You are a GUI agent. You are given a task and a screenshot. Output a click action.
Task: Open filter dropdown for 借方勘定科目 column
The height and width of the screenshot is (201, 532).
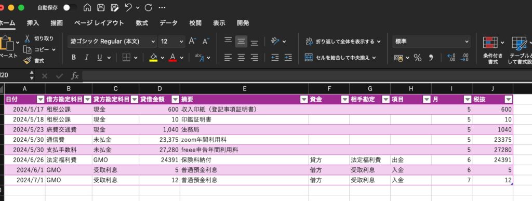87,99
